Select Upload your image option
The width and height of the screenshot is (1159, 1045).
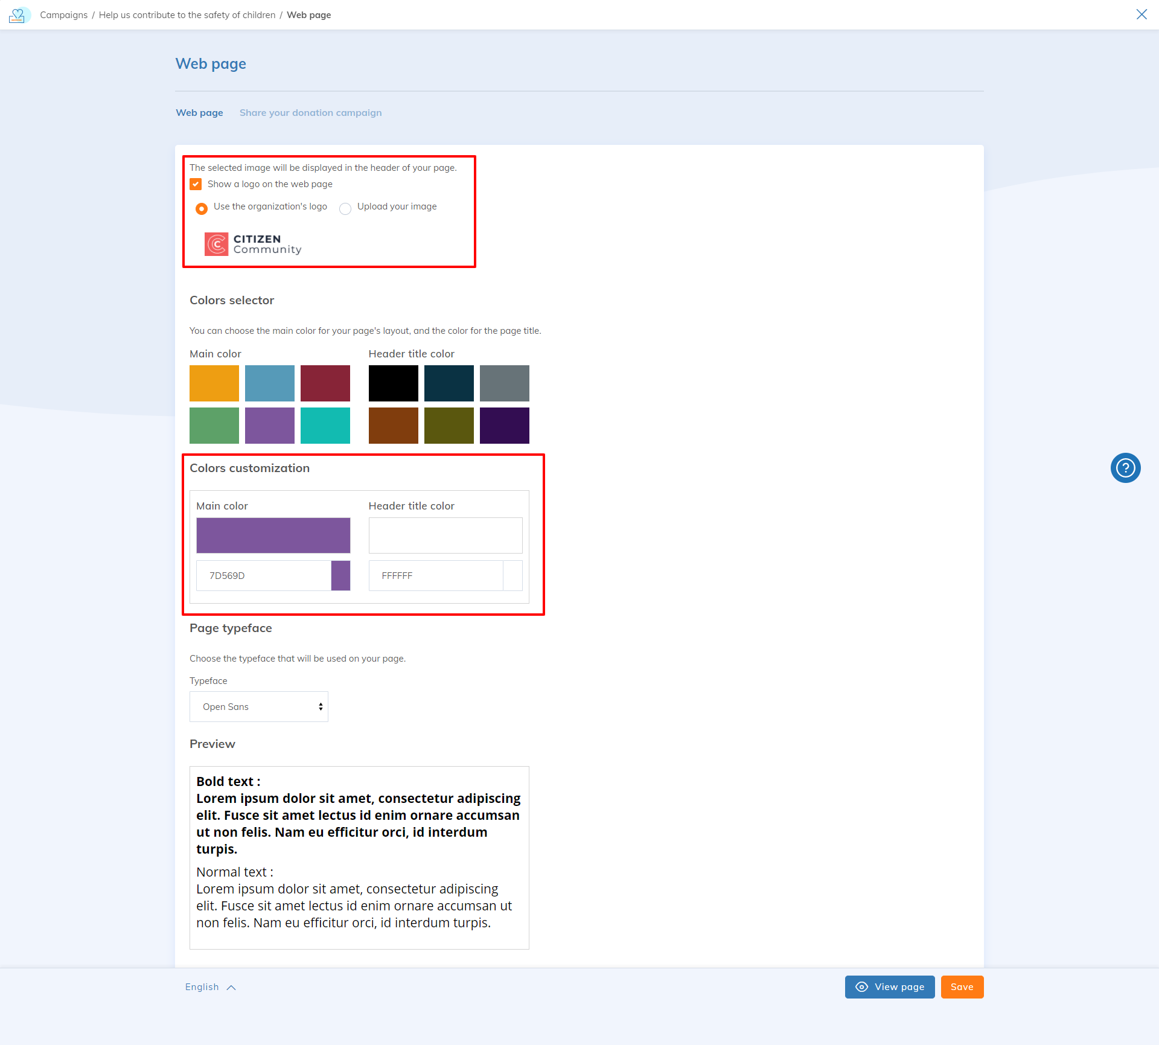click(x=345, y=208)
